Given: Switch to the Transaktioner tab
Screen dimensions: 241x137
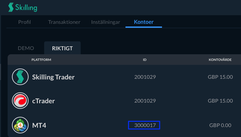Looking at the screenshot, I should coord(64,22).
